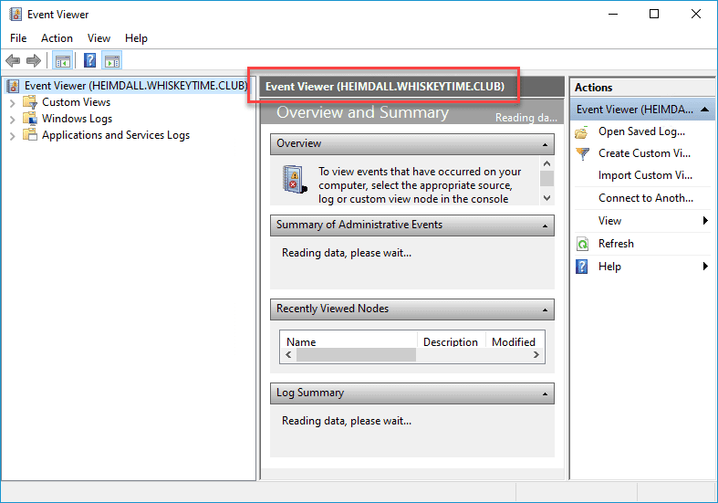Expand the Custom Views tree node

click(13, 103)
